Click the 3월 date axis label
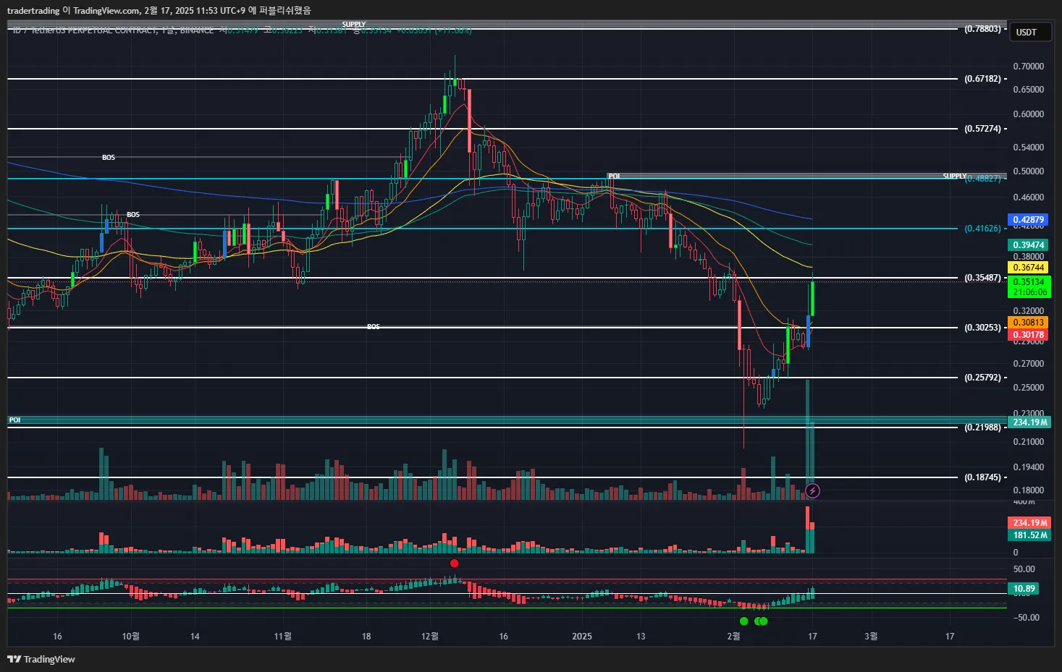 (871, 637)
